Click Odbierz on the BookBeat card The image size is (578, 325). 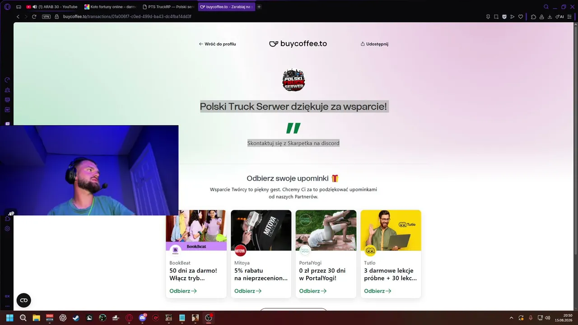183,291
